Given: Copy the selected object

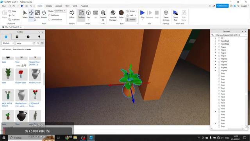Looking at the screenshot, I should click(x=12, y=11).
